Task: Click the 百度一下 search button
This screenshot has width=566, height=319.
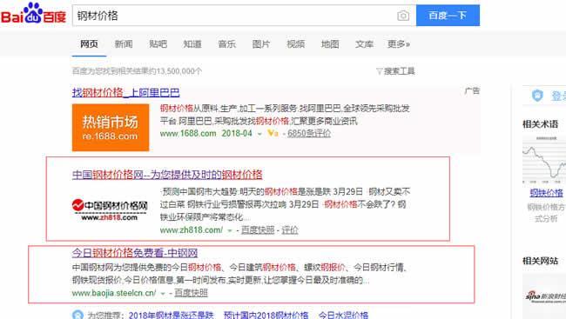Action: (x=448, y=16)
